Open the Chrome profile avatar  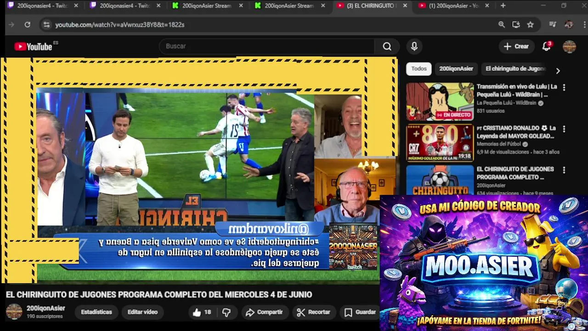coord(569,25)
